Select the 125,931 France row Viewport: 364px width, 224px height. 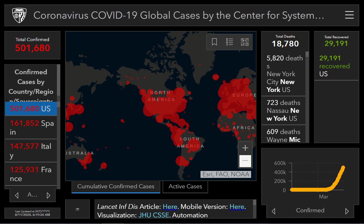[x=31, y=174]
